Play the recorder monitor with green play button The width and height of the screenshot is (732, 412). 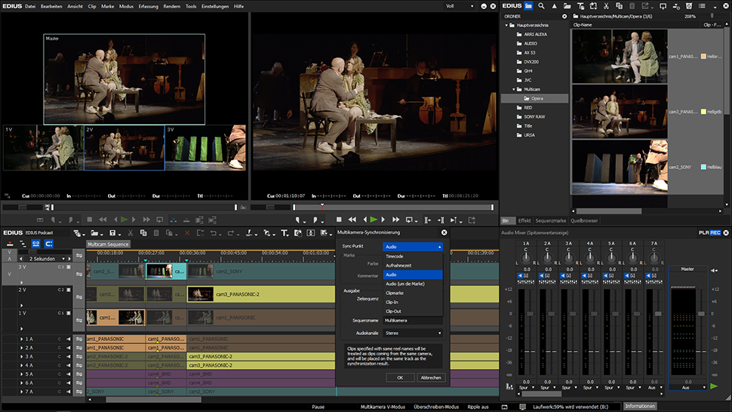click(374, 220)
